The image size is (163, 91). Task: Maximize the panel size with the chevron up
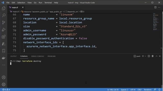[x=156, y=56]
